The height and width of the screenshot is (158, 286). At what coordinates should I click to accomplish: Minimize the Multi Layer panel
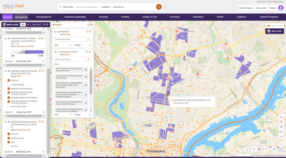[x=44, y=25]
